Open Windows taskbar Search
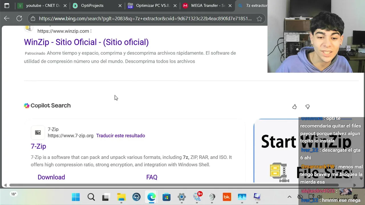Screen dimensions: 365x205 click(91, 197)
